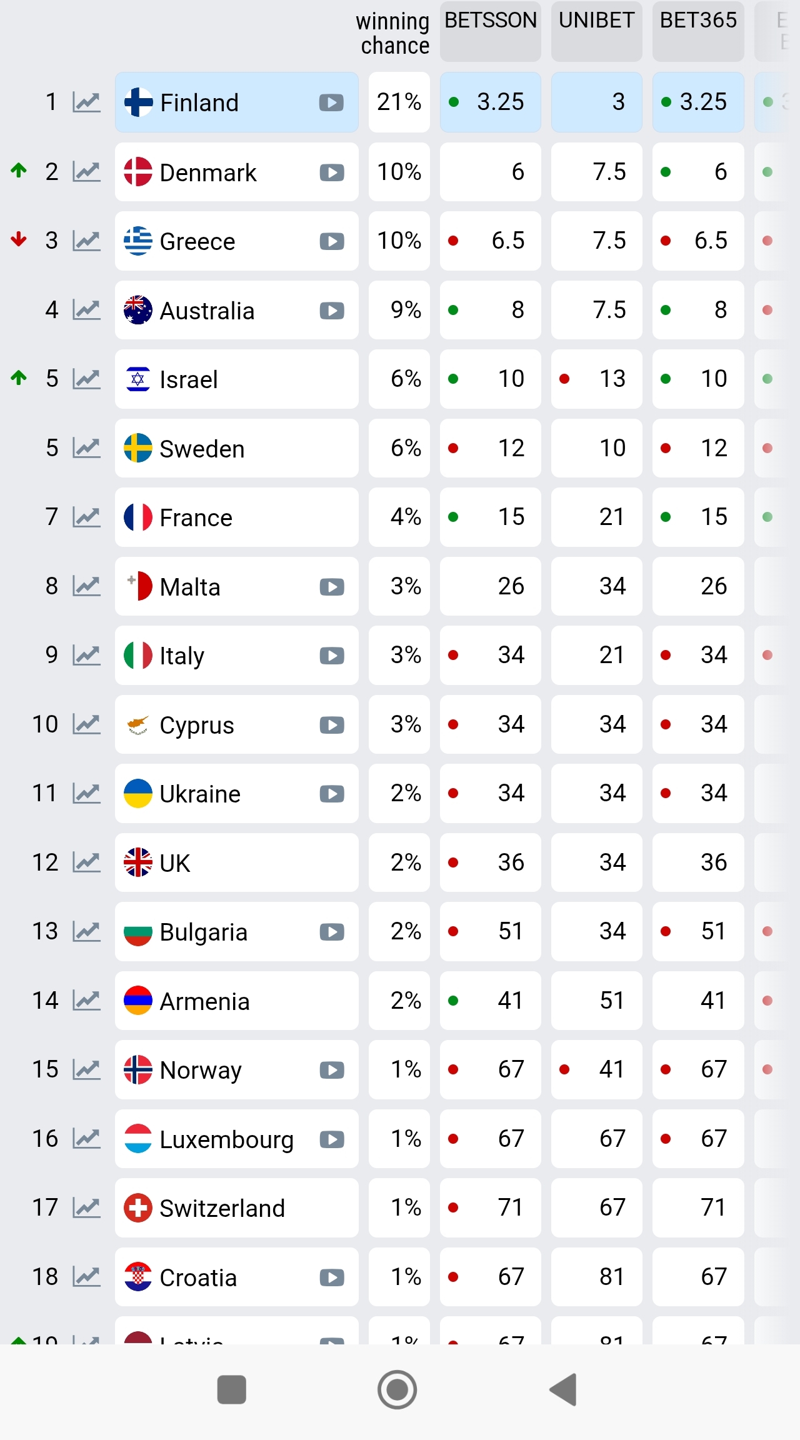Open the odds history chart for Finland
800x1440 pixels.
[x=86, y=102]
